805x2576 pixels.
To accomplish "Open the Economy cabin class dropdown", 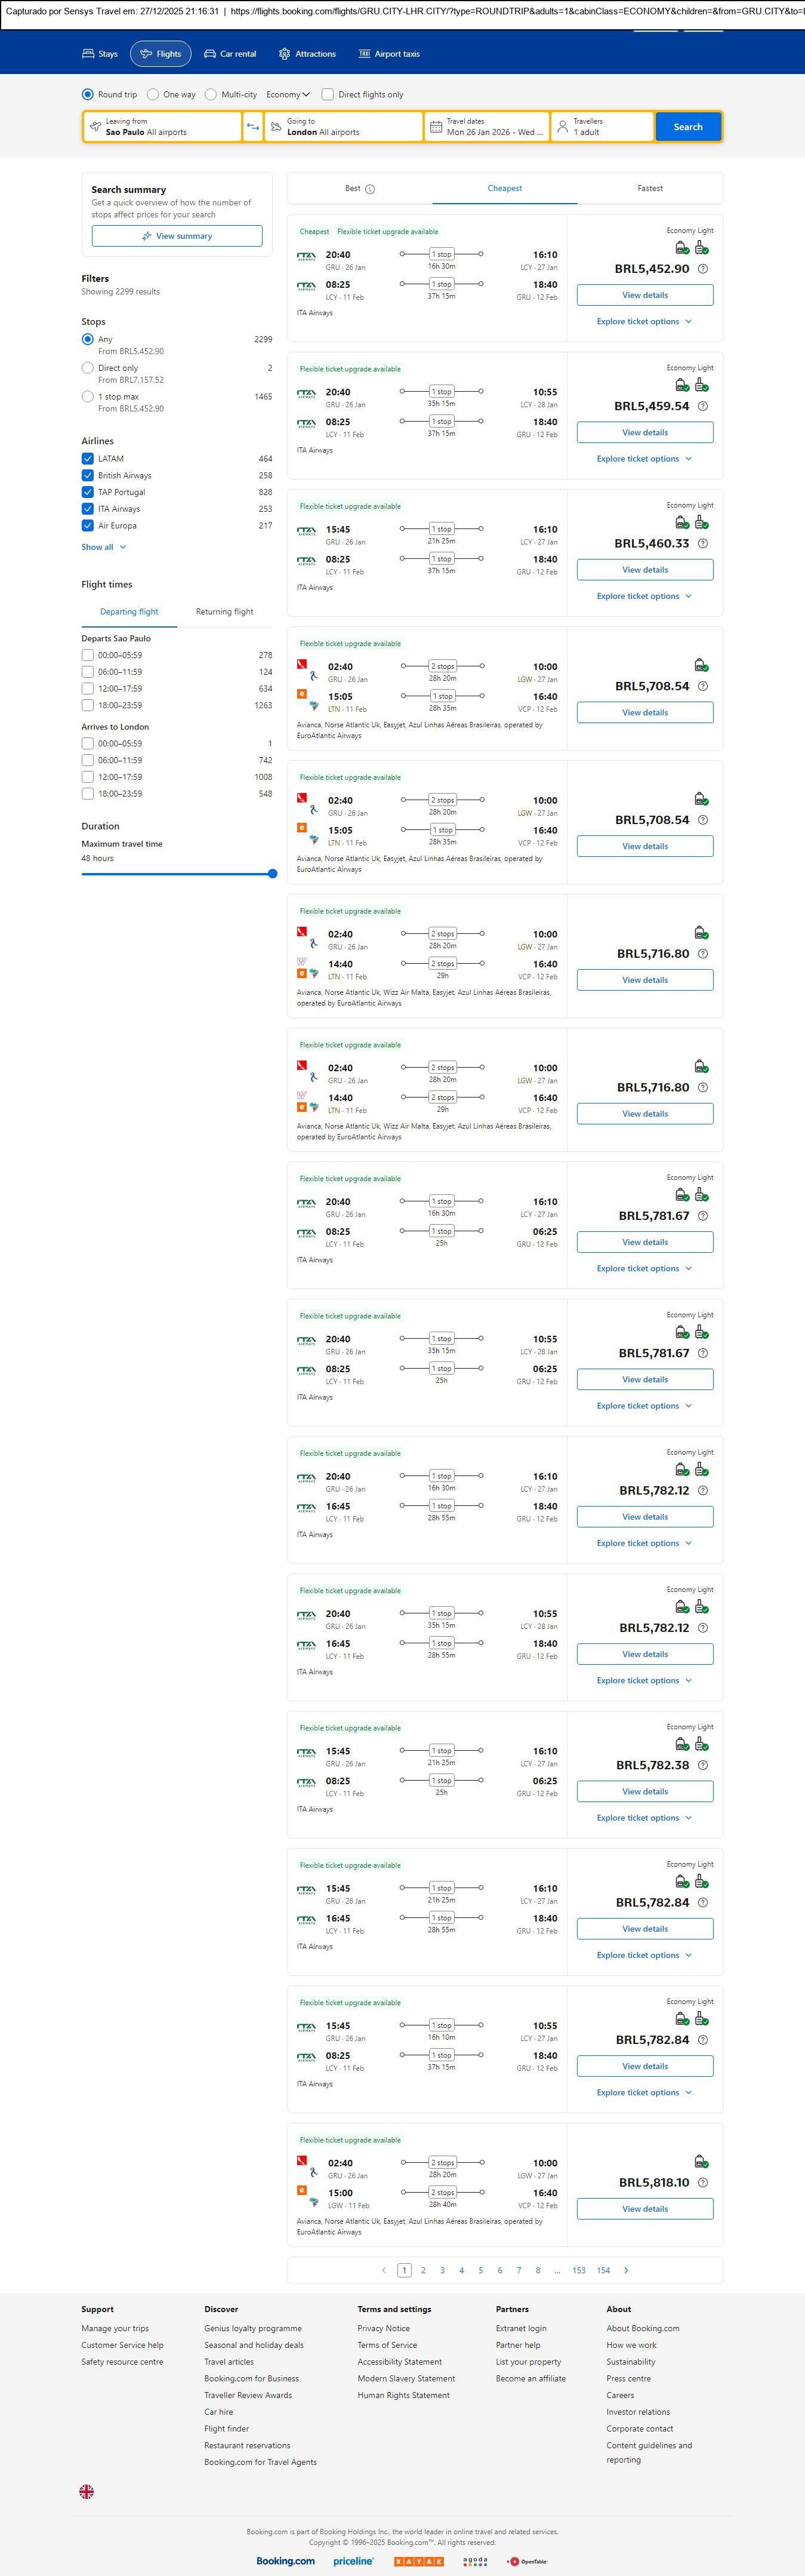I will coord(288,95).
